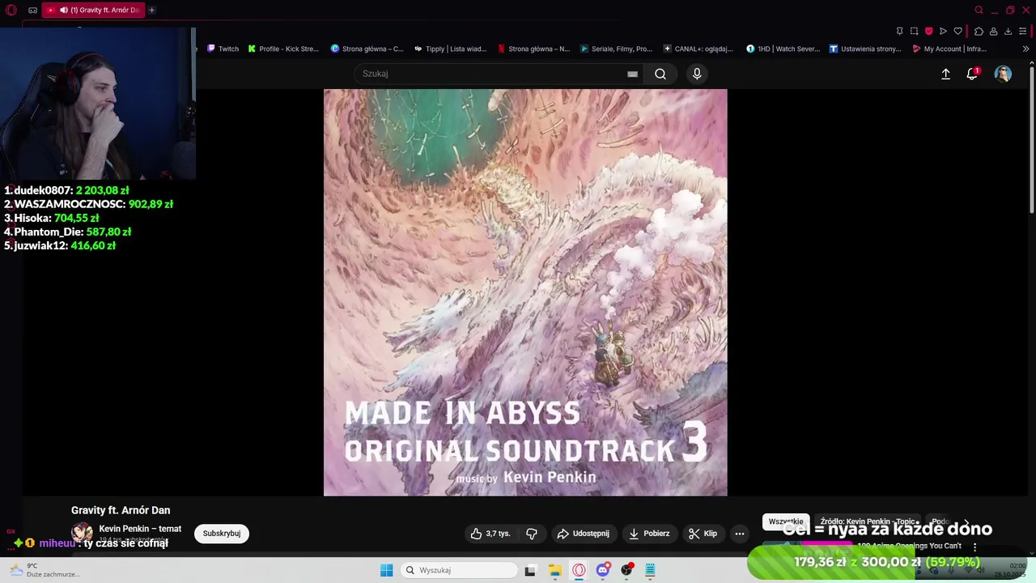Open Strona główna – N... bookmark

[x=533, y=49]
